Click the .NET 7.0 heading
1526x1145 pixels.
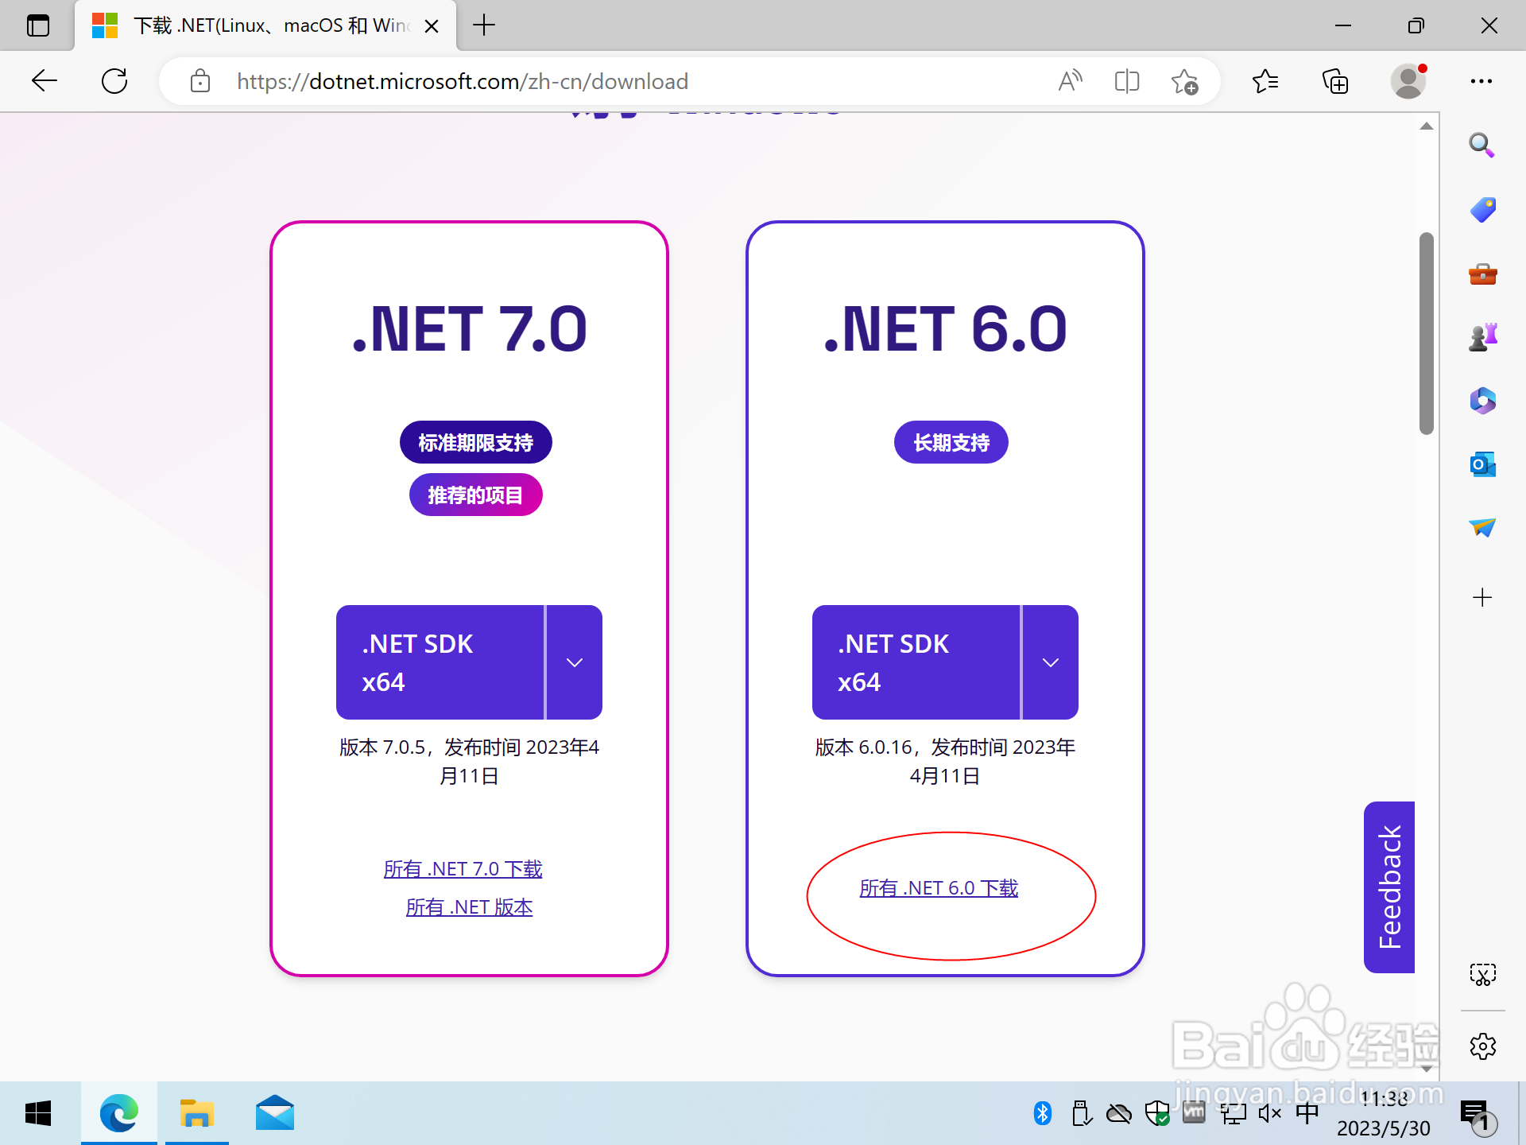click(469, 329)
